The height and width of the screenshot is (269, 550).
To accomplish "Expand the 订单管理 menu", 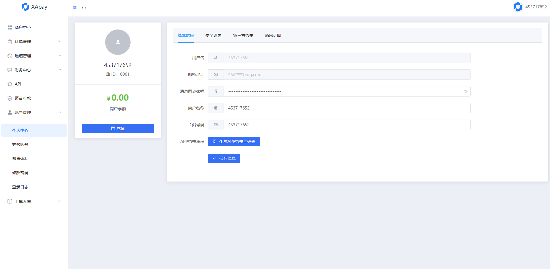I will tap(34, 42).
